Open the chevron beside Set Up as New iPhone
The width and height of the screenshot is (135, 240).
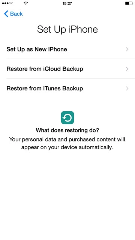pos(127,49)
